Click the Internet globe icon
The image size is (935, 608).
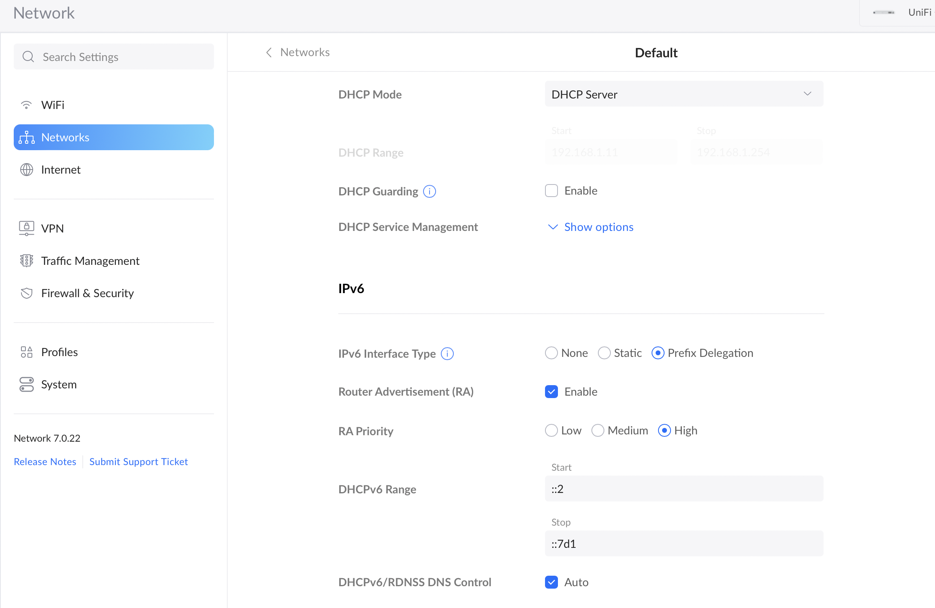(x=27, y=170)
